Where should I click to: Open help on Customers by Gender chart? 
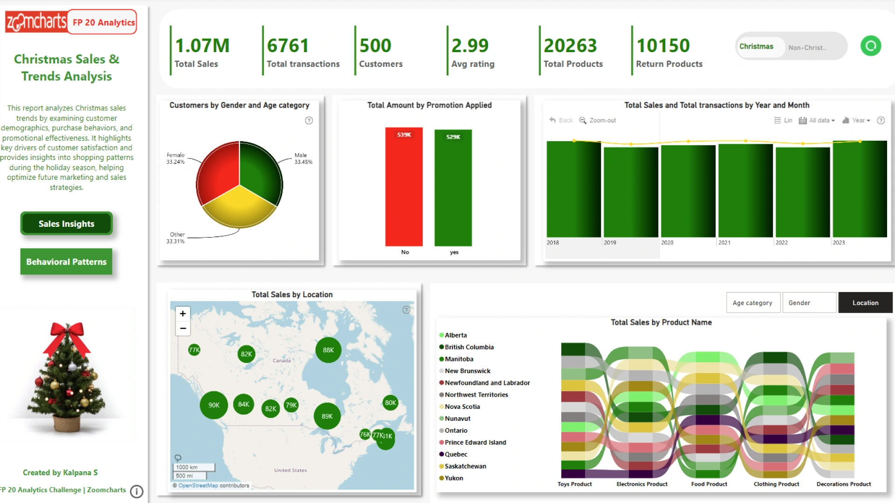coord(309,121)
